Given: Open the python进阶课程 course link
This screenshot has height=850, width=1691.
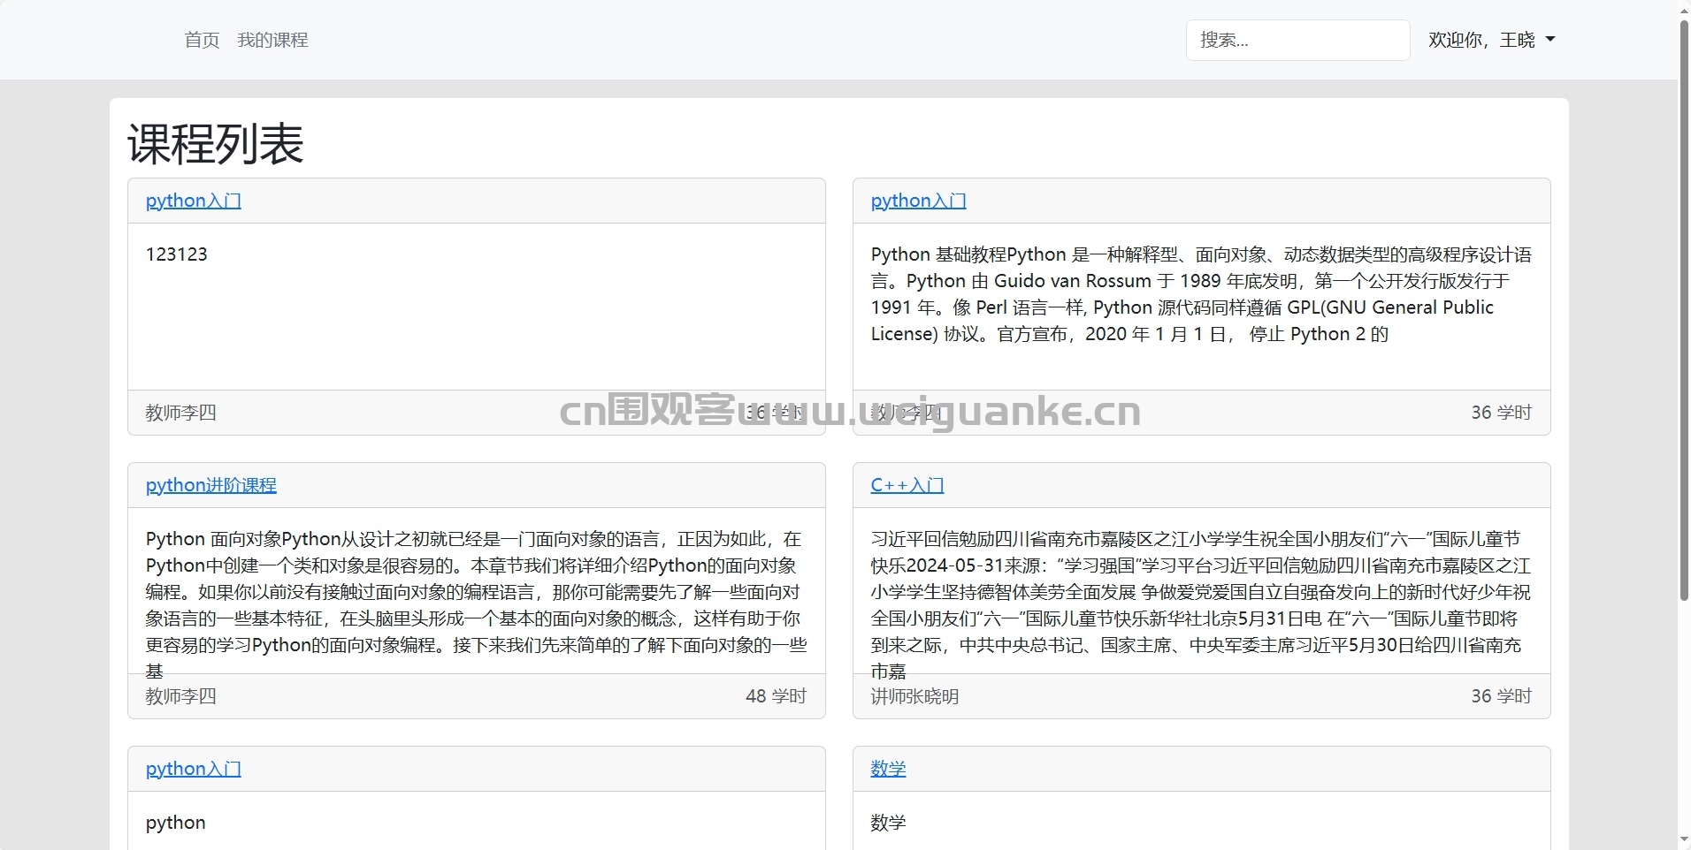Looking at the screenshot, I should tap(210, 485).
